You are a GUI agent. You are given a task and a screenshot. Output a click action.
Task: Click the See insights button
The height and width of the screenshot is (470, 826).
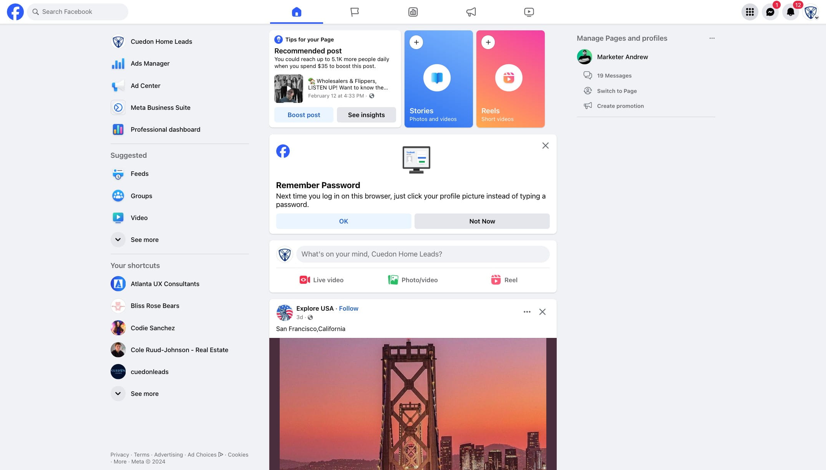pos(366,115)
